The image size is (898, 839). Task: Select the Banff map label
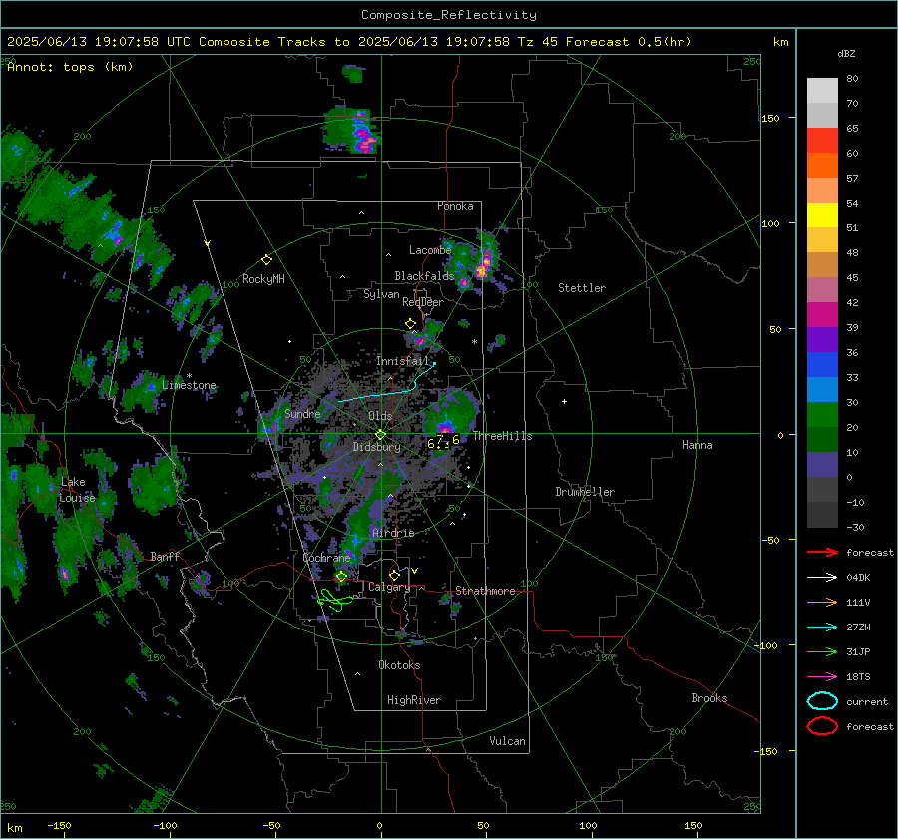pos(165,556)
